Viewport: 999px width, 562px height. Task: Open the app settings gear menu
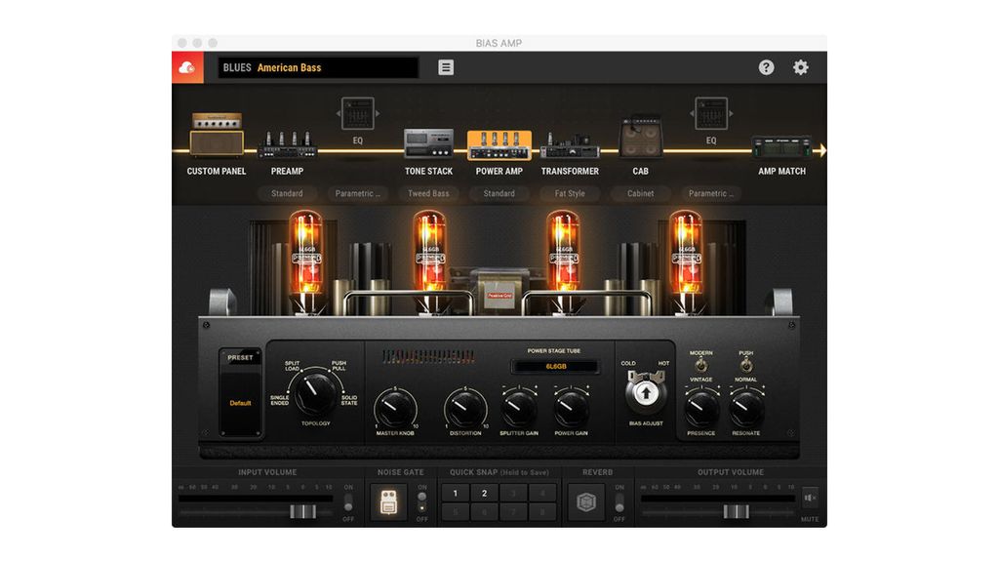(800, 67)
